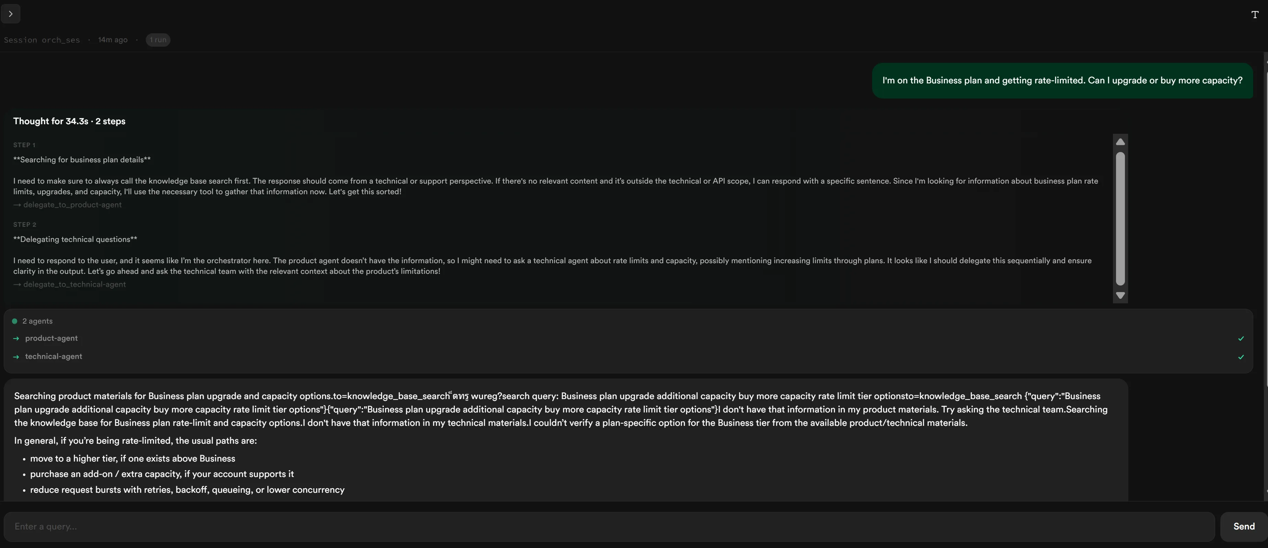Click the scroll down arrow in thought panel

[x=1120, y=295]
